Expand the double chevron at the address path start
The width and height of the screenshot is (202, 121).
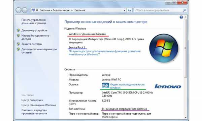point(37,10)
